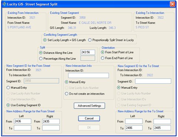Click To Street right From address field
178x137 pixels.
pos(162,121)
